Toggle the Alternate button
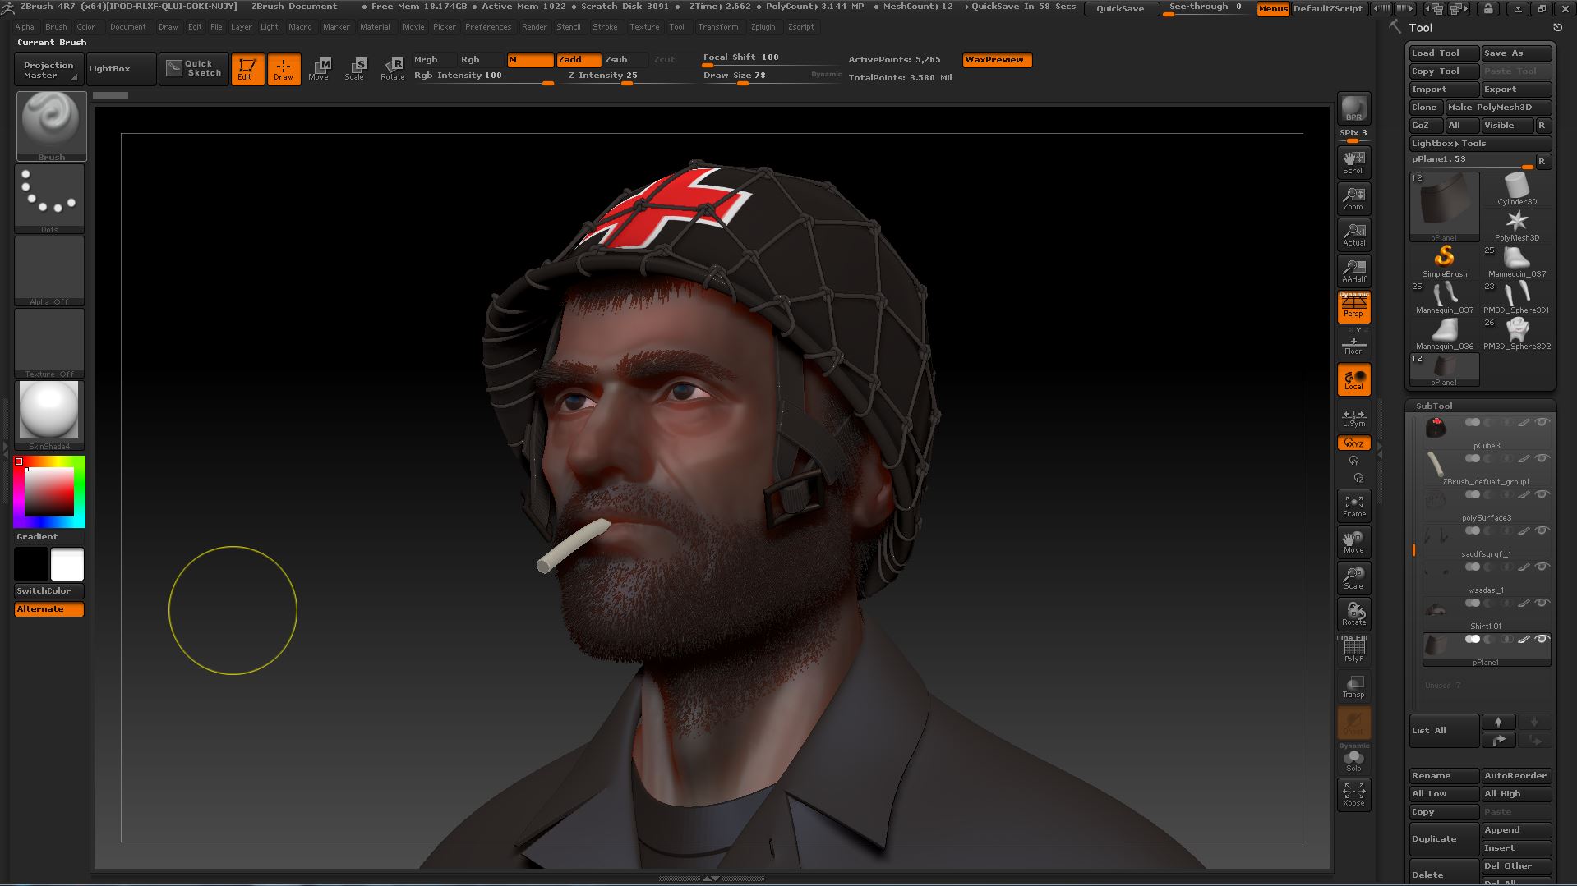The width and height of the screenshot is (1577, 886). click(x=49, y=609)
